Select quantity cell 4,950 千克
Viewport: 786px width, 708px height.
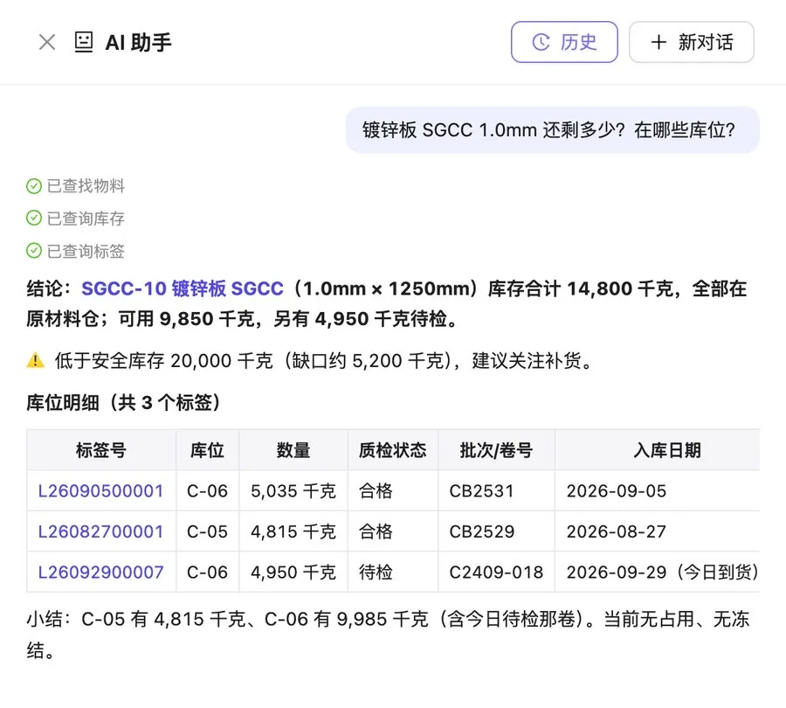[x=293, y=572]
